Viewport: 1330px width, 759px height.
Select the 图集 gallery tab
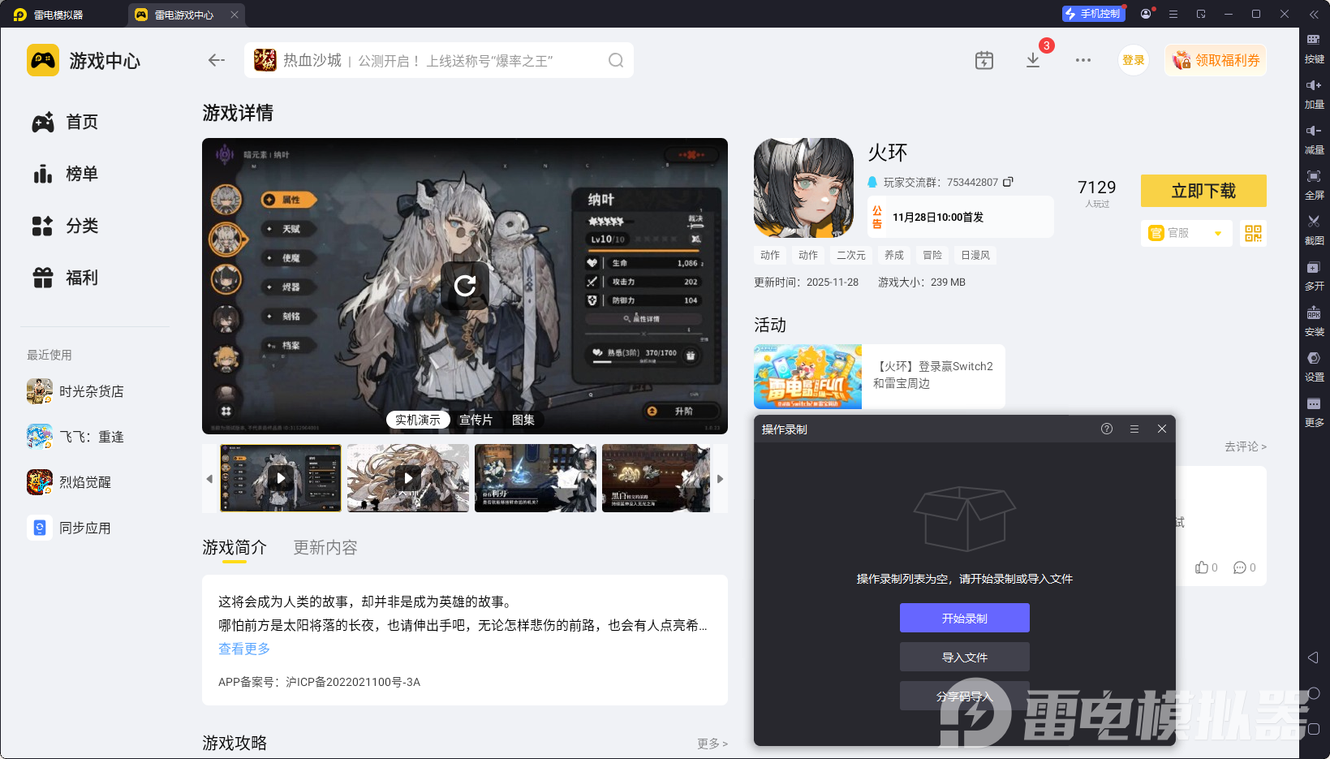pyautogui.click(x=523, y=420)
